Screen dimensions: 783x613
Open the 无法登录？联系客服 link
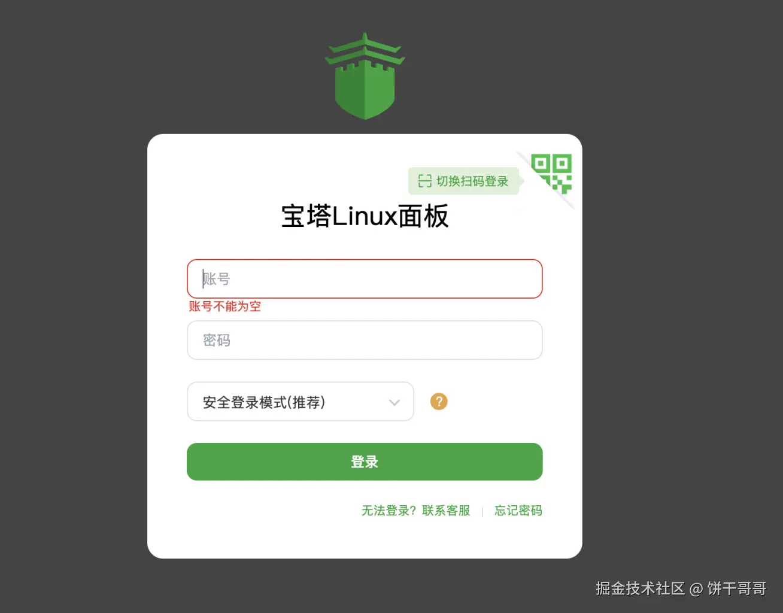click(416, 511)
